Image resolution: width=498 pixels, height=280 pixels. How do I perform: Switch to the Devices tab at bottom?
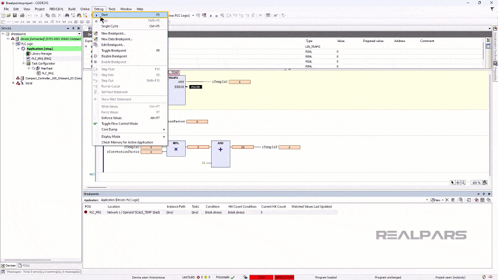pyautogui.click(x=9, y=265)
